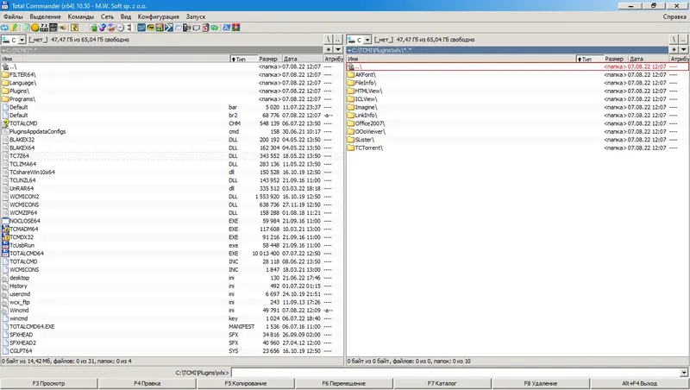Click the letter T toolbar icon
This screenshot has height=390, width=690.
(x=186, y=28)
